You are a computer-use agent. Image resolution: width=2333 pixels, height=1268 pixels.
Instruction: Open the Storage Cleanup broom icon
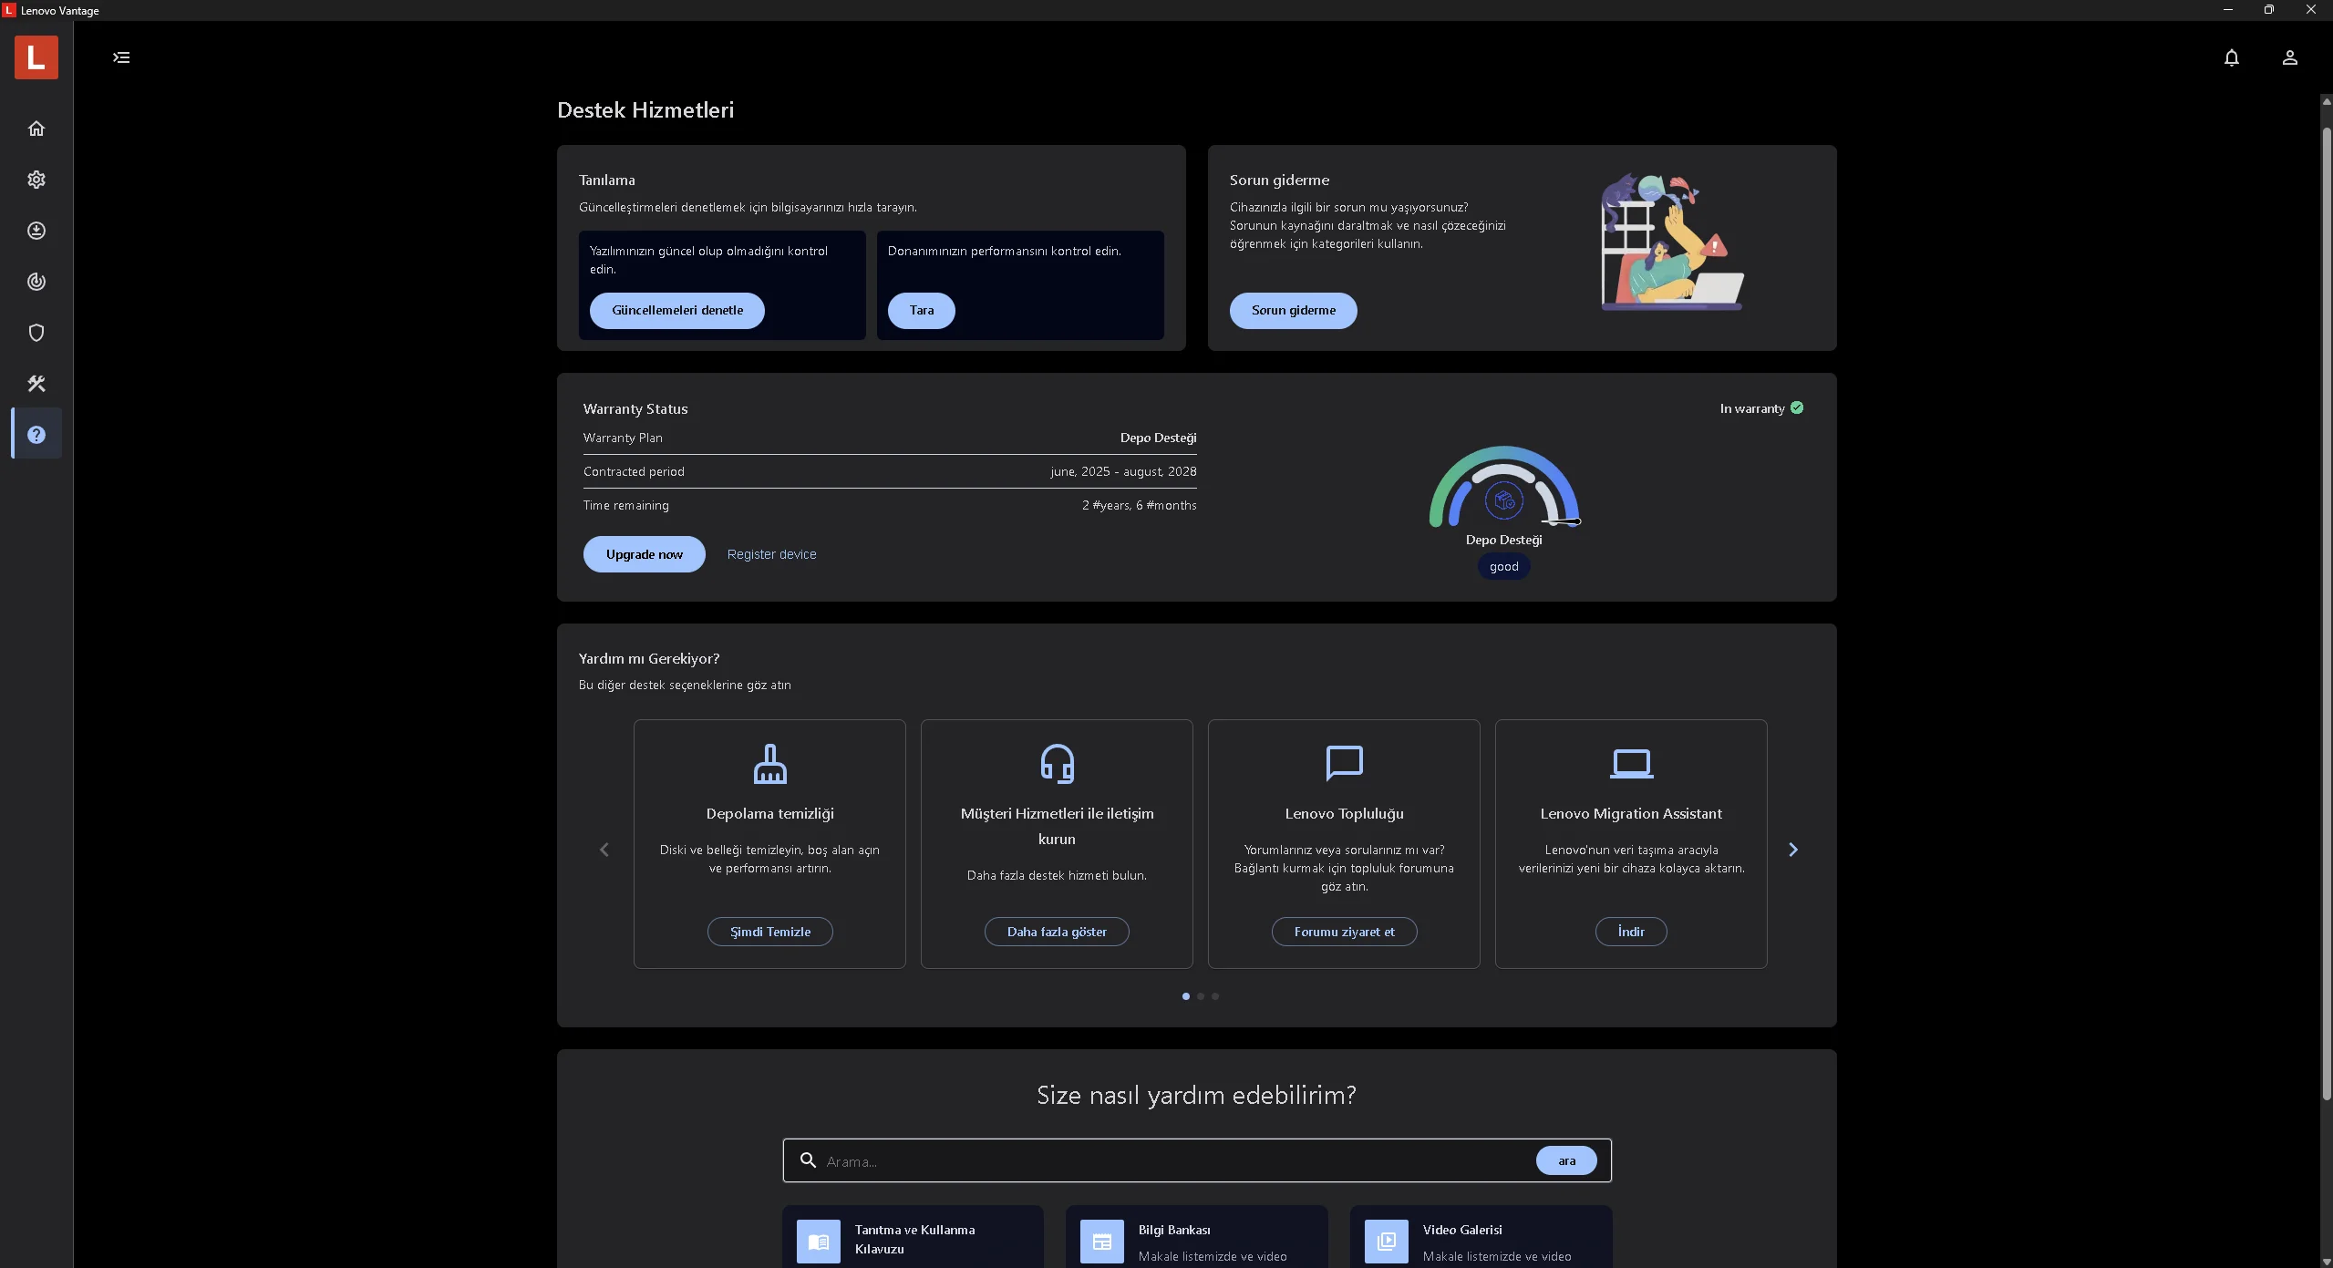click(x=769, y=764)
